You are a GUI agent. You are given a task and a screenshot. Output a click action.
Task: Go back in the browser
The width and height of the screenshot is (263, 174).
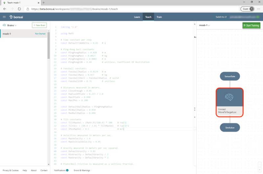5,9
